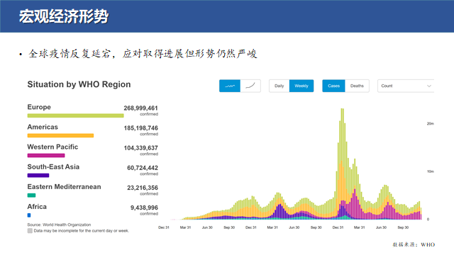Click the last Sep 30 axis label

click(x=403, y=227)
